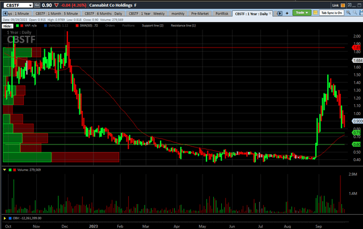
Task: Open the CBSTF symbol dropdown
Action: click(x=30, y=5)
